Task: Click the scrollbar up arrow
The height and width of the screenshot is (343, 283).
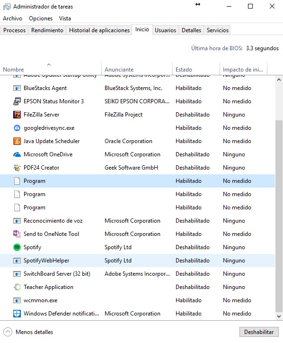Action: [279, 80]
